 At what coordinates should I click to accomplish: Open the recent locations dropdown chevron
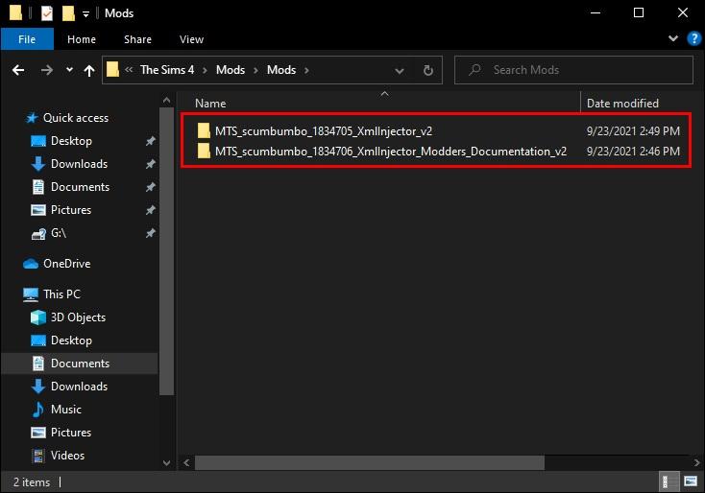point(69,70)
